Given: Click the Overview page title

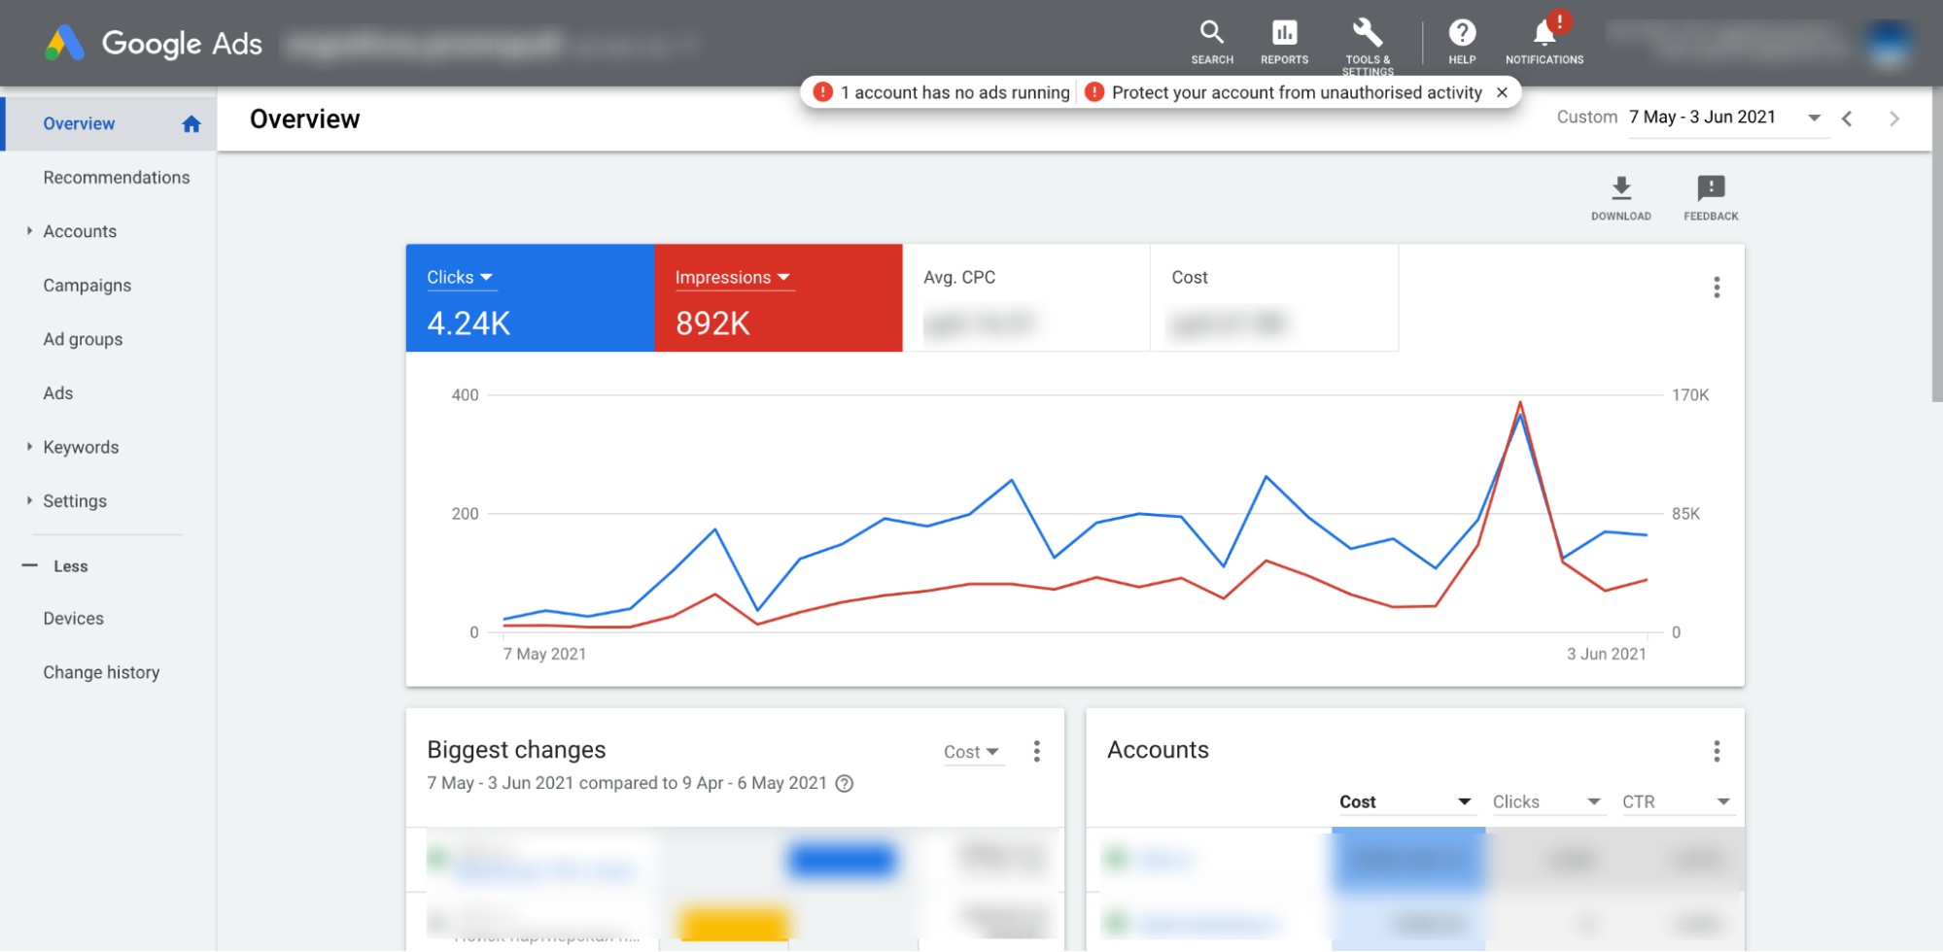Looking at the screenshot, I should [304, 119].
